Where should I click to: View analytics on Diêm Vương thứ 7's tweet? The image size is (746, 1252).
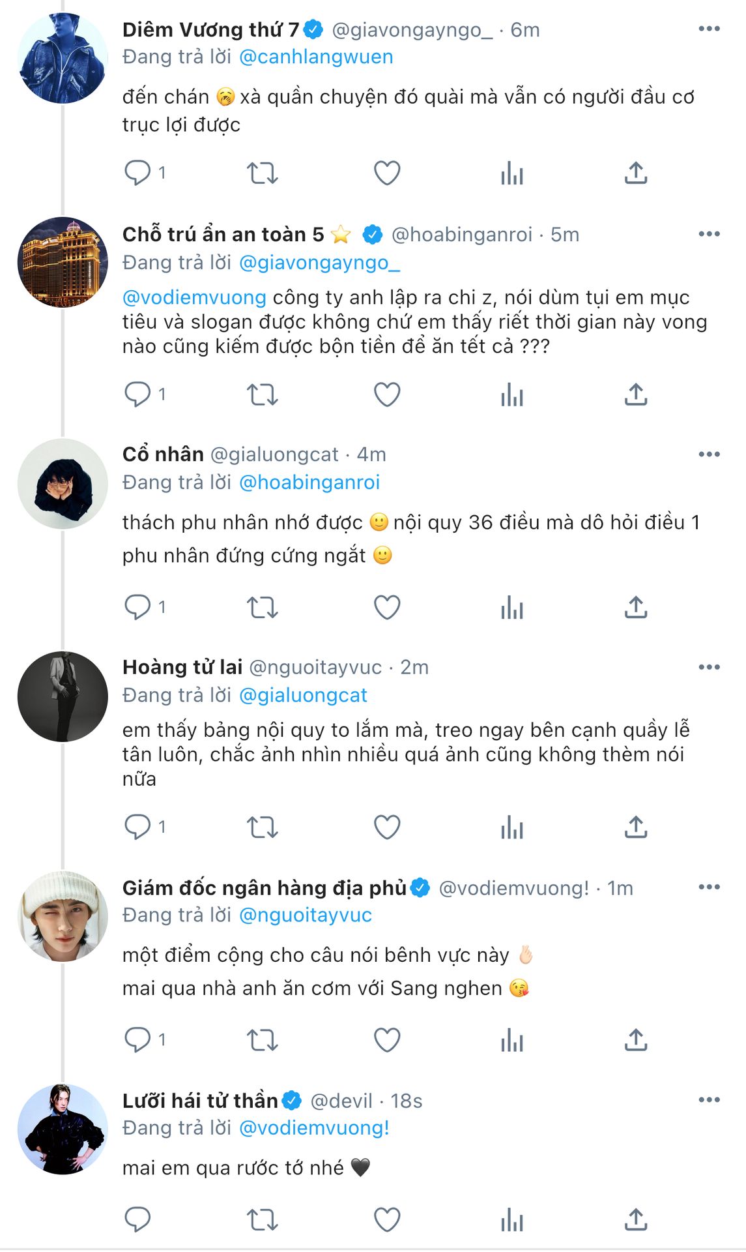coord(511,173)
